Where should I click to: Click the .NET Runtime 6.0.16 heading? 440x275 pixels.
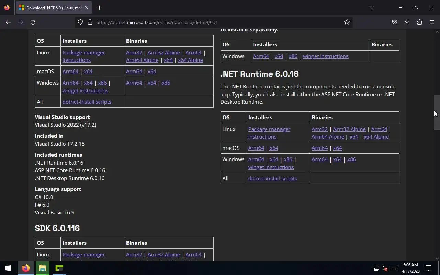(260, 74)
